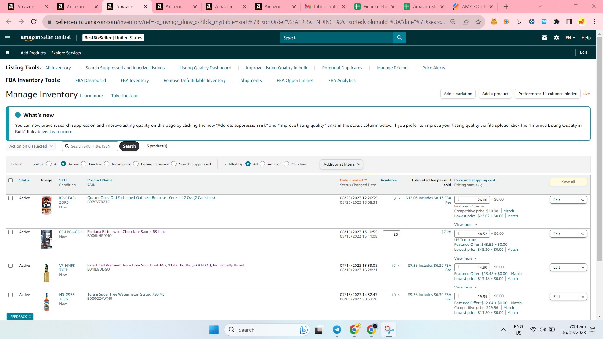Expand the available quantity 17 chevron
This screenshot has width=603, height=339.
[399, 266]
